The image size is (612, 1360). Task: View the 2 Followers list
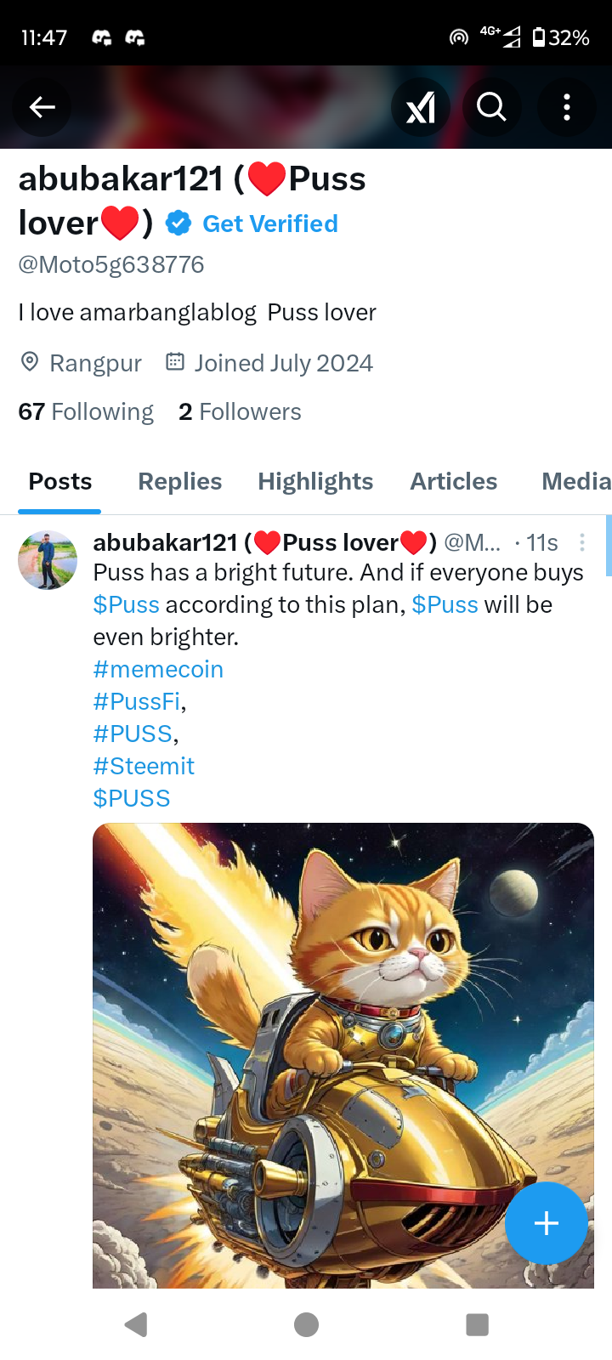pos(240,412)
